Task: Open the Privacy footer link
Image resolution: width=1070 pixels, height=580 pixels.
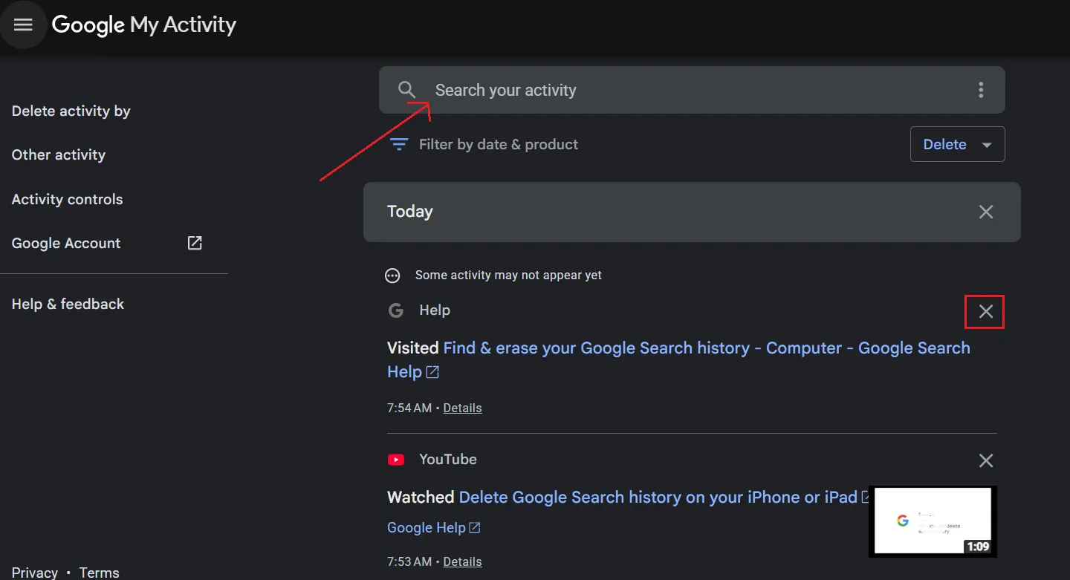Action: pos(35,573)
